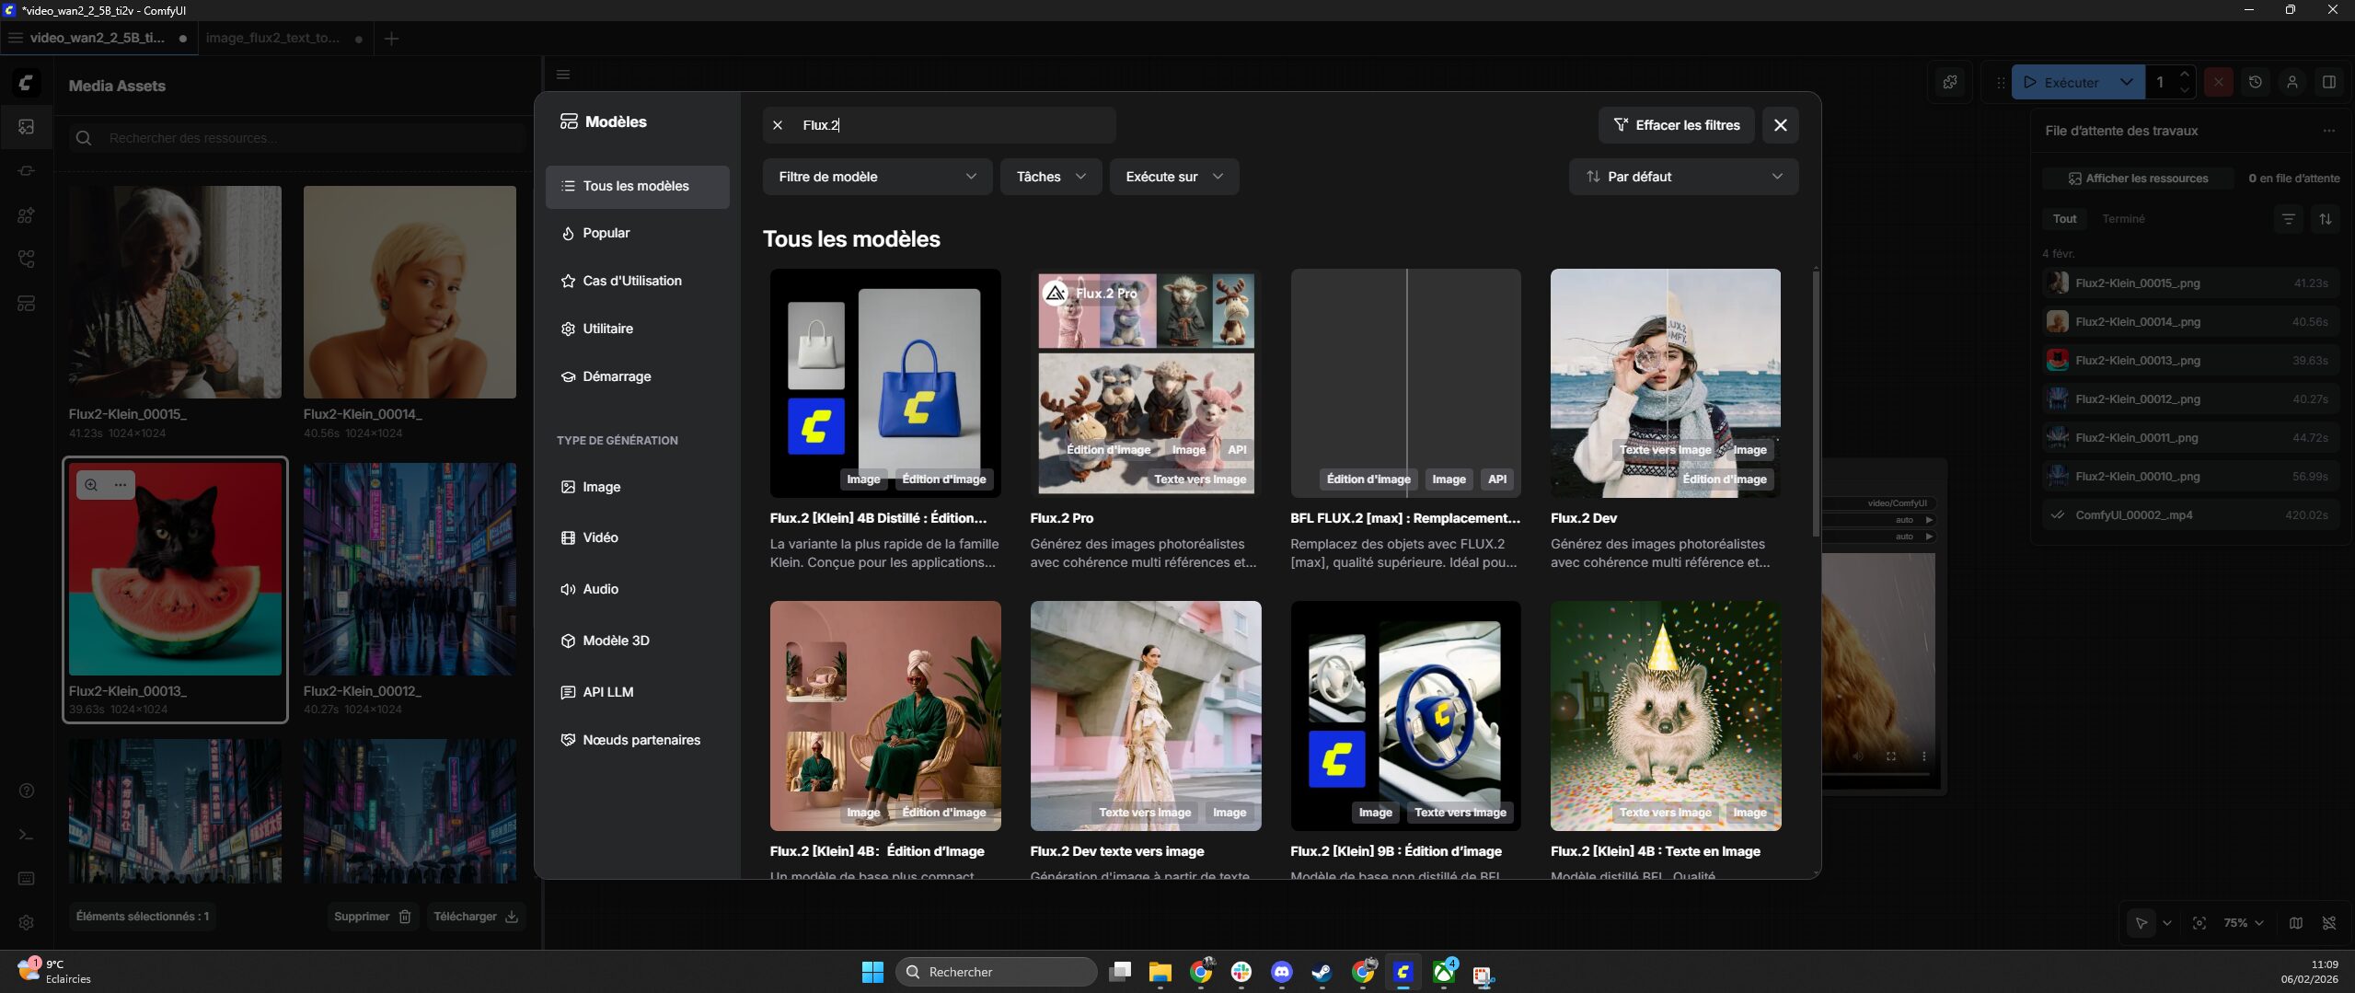Click the zoom icon on watermelon cat thumbnail
The height and width of the screenshot is (993, 2355).
(x=91, y=485)
